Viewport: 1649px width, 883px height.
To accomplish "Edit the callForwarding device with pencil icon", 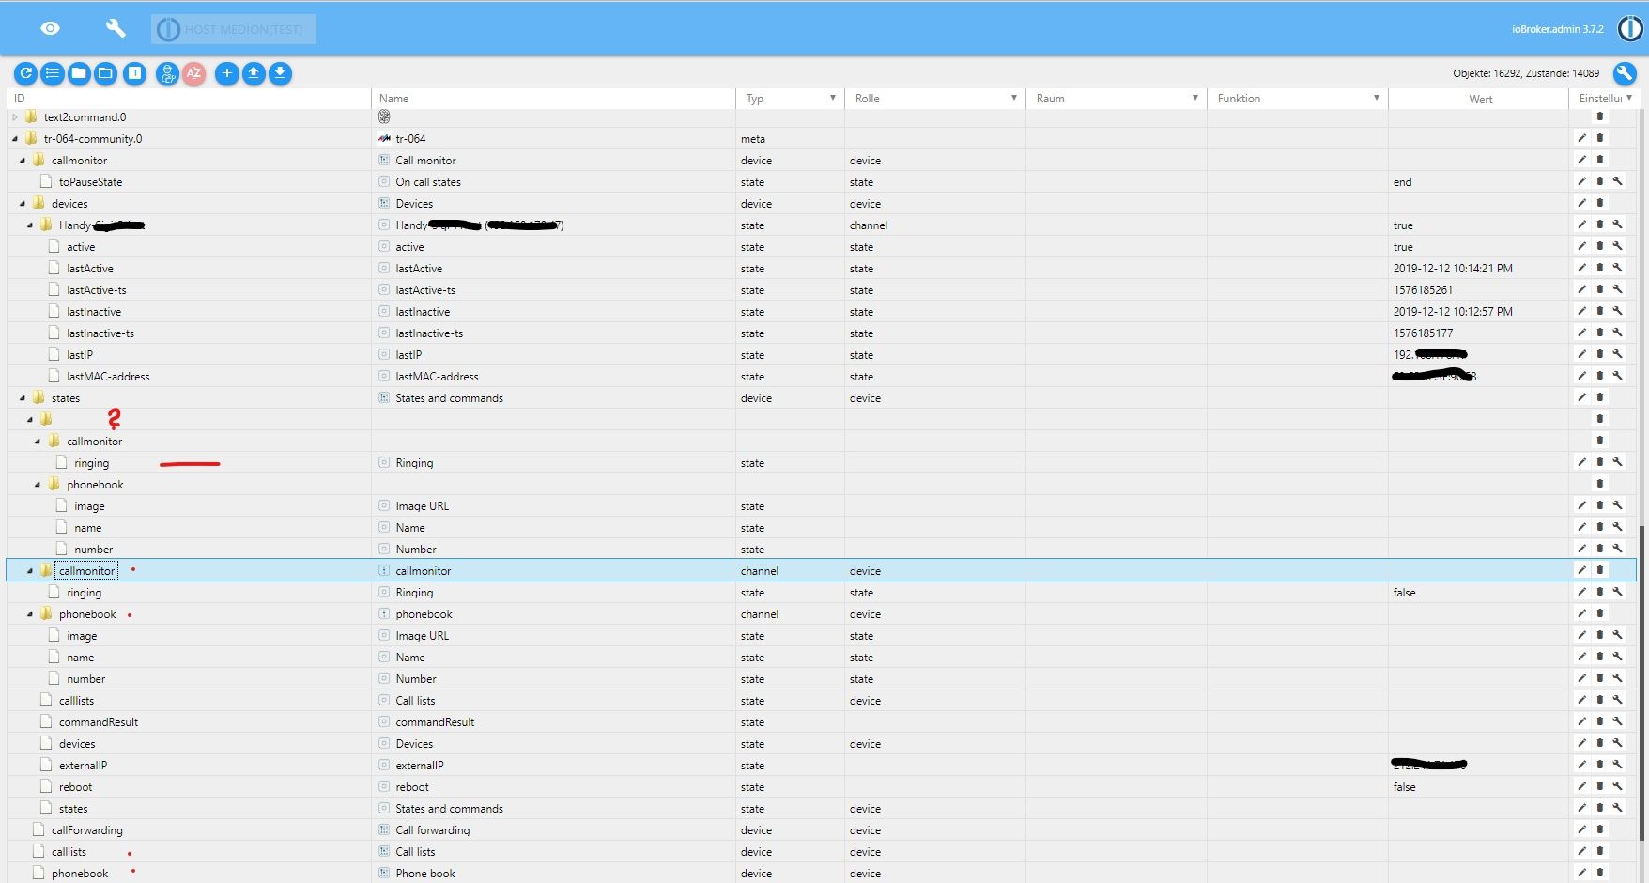I will pyautogui.click(x=1582, y=829).
